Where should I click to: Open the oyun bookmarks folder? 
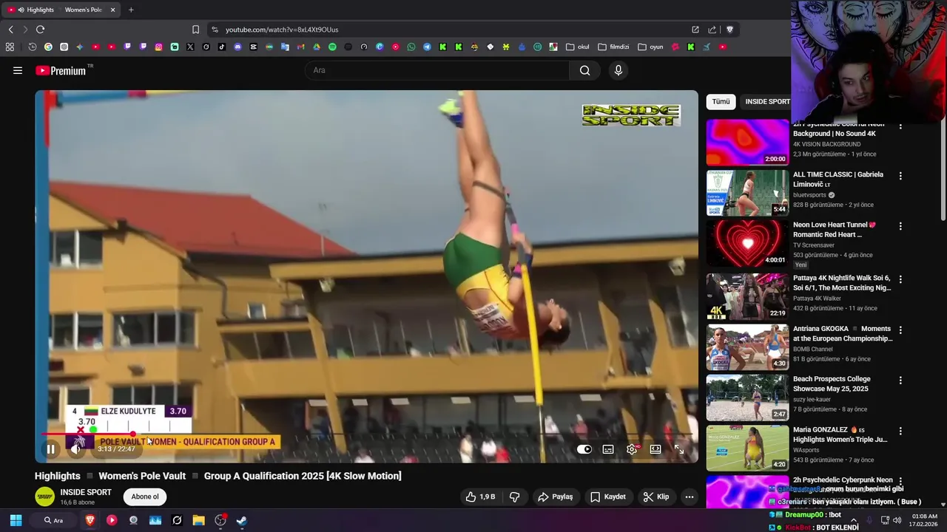(x=650, y=47)
